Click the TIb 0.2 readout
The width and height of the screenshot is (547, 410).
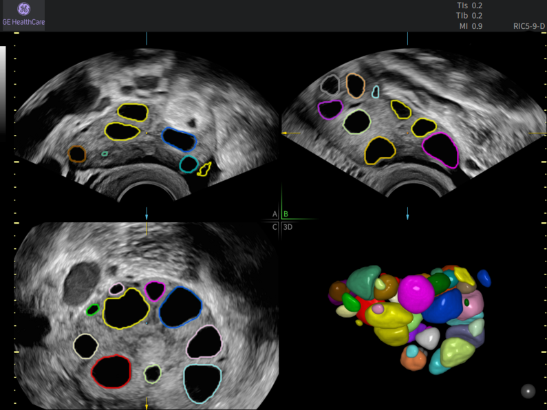click(x=469, y=16)
